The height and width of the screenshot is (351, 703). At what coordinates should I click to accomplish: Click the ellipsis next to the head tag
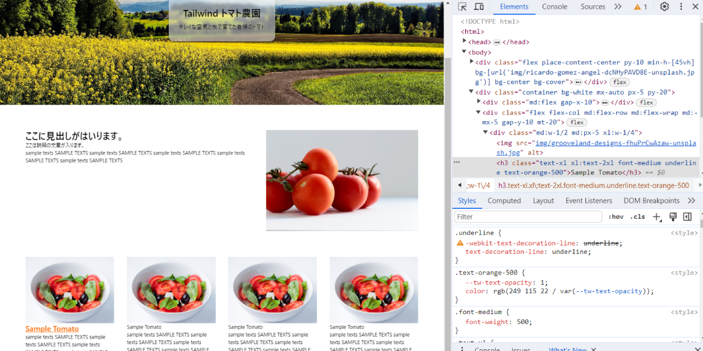(497, 42)
